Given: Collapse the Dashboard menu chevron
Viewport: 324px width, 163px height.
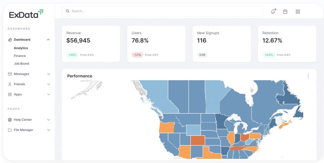Looking at the screenshot, I should [x=48, y=40].
